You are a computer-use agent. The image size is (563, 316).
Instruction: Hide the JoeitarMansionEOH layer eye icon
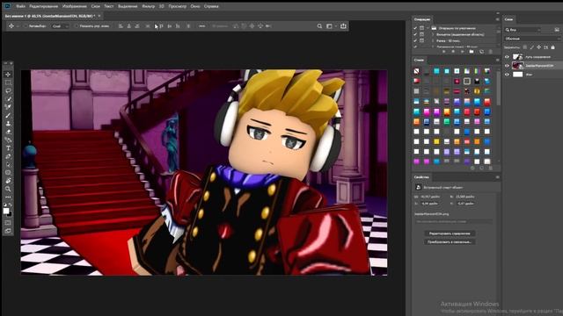tap(507, 66)
